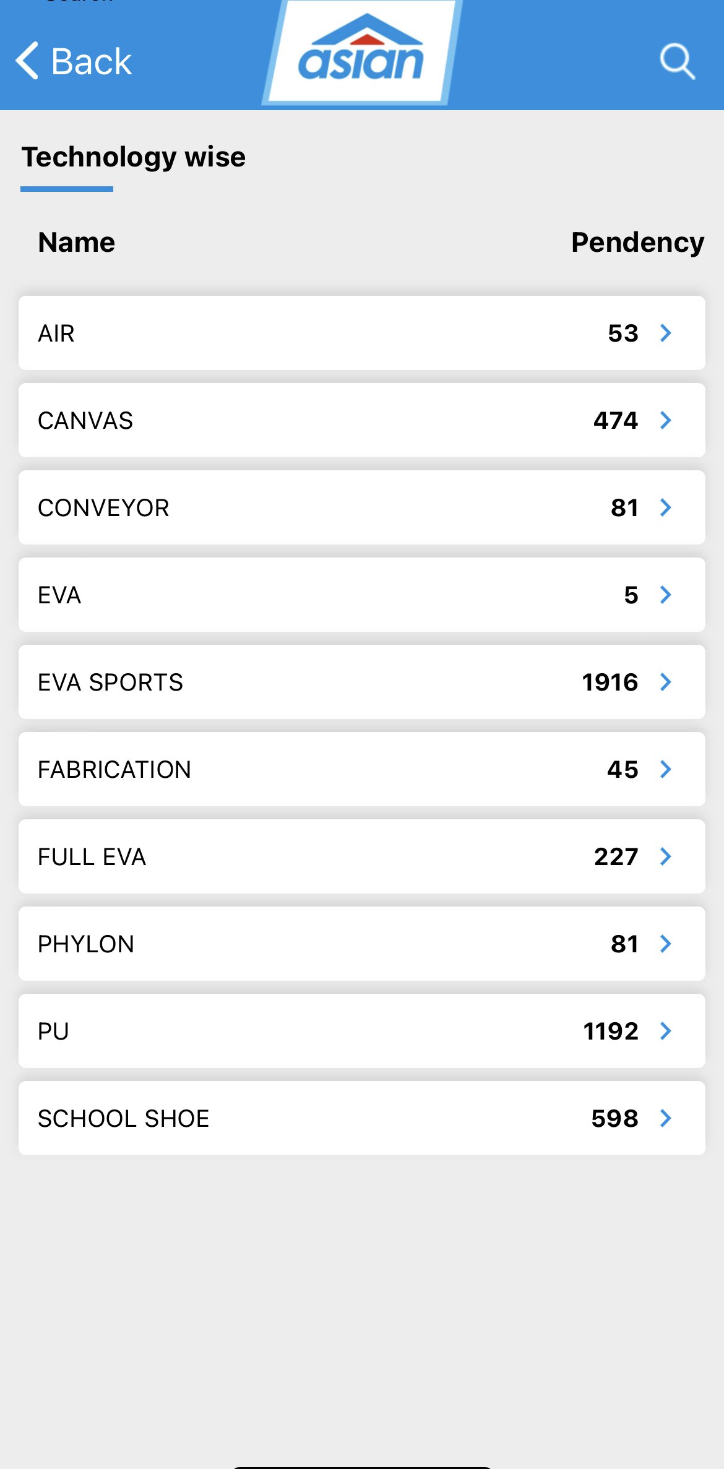Open the PU row chevron
The image size is (724, 1469).
coord(666,1031)
